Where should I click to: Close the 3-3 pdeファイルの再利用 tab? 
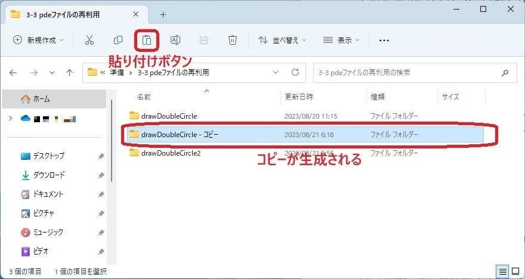(135, 14)
